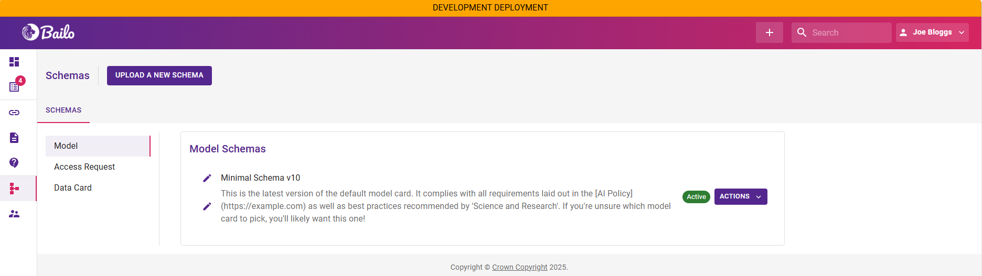The height and width of the screenshot is (276, 982).
Task: Select Data Card schema type
Action: 73,187
